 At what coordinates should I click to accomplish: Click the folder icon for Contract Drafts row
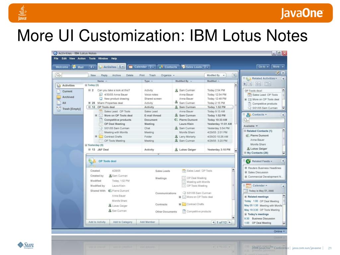[x=101, y=136]
